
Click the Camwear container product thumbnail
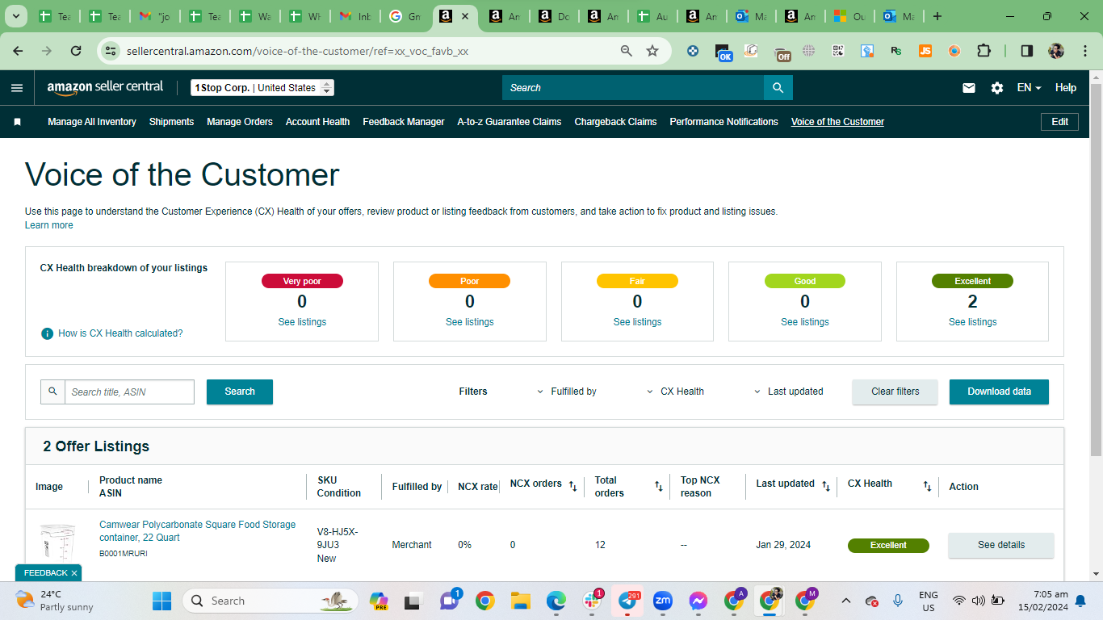57,544
